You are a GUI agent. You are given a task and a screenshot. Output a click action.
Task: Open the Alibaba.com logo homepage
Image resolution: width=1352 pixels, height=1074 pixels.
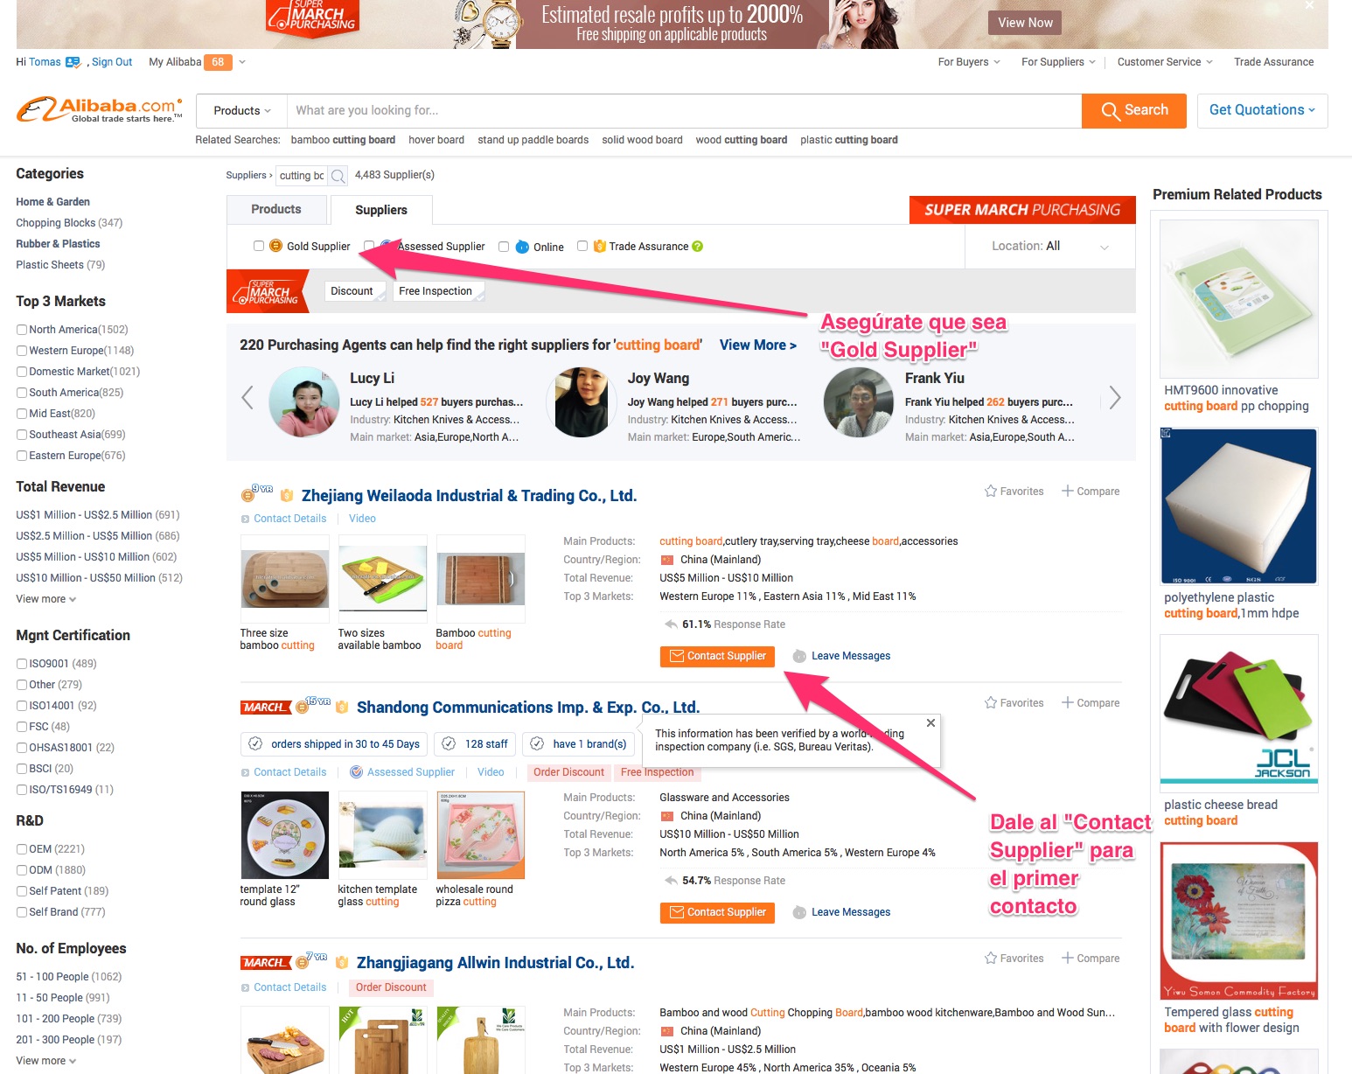tap(100, 110)
